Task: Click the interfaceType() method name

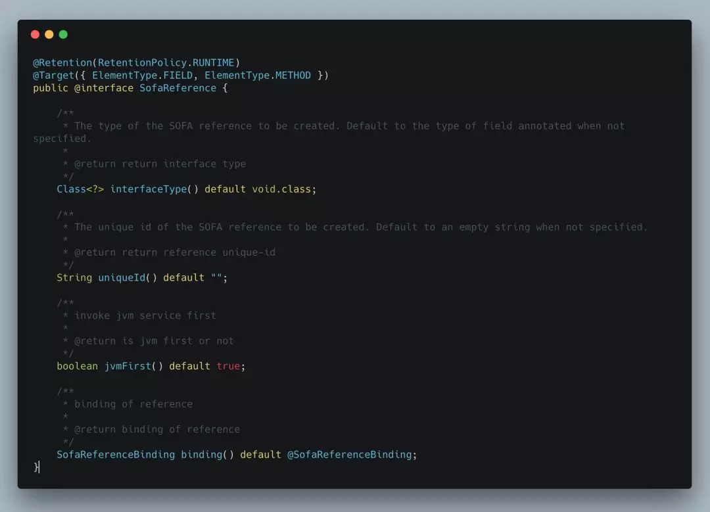Action: 154,189
